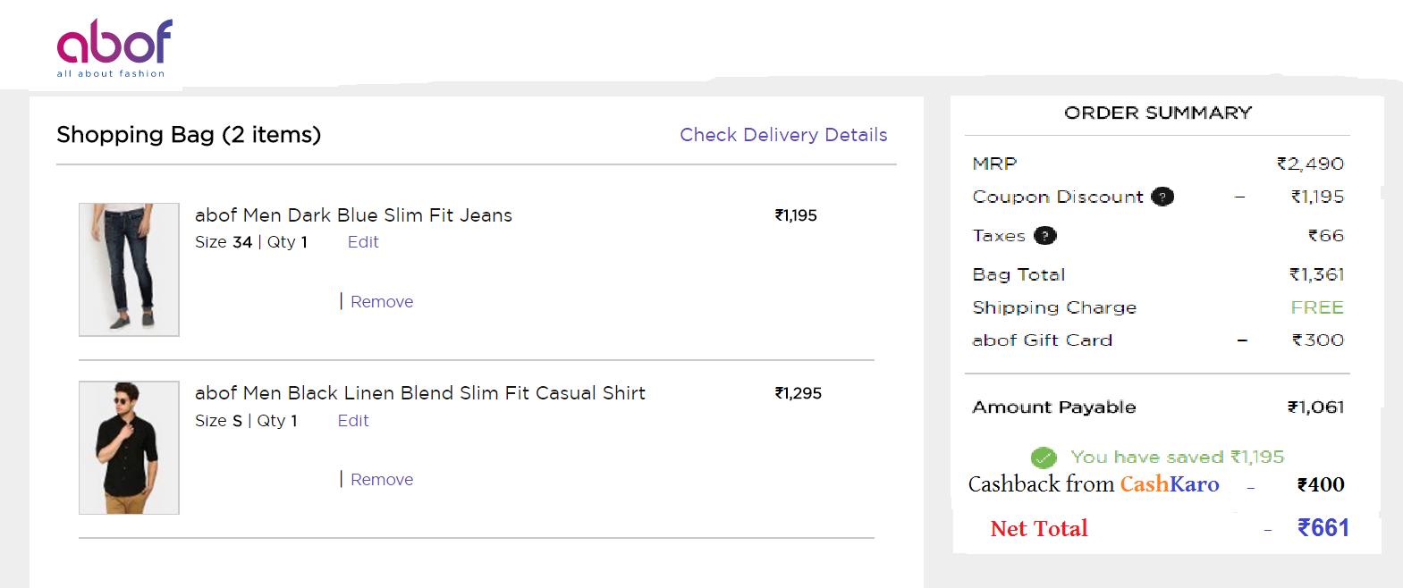The image size is (1403, 588).
Task: Click the green saved checkmark icon
Action: [1044, 458]
